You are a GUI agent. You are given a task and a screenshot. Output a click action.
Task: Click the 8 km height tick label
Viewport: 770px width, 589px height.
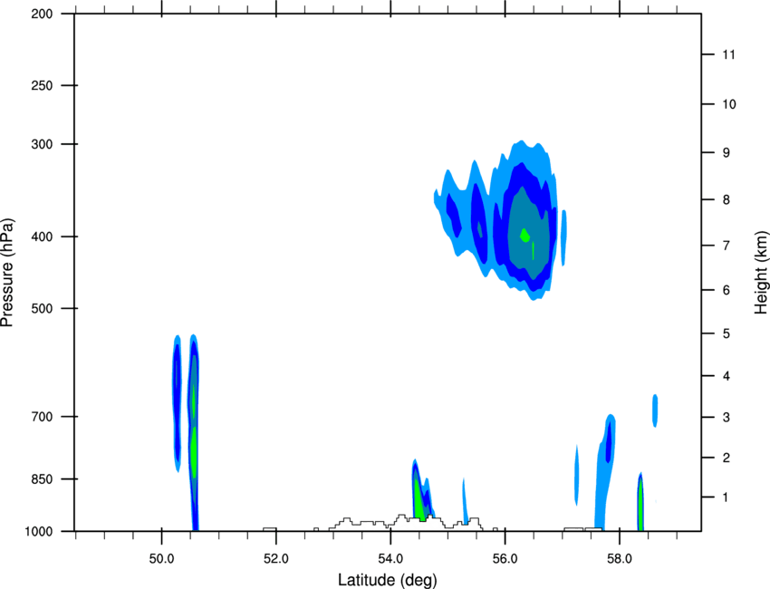[x=727, y=199]
